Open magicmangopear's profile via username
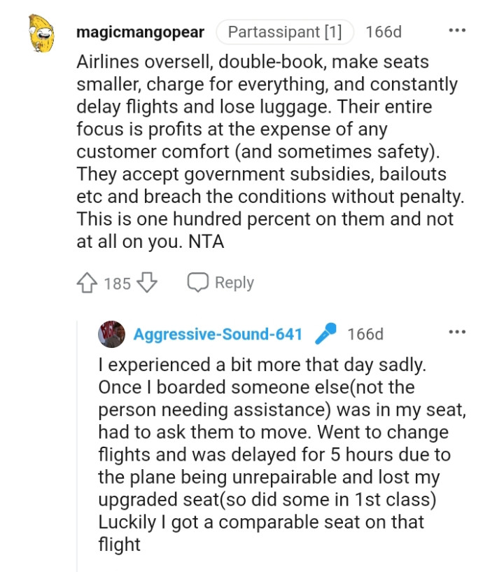490x572 pixels. pos(141,32)
